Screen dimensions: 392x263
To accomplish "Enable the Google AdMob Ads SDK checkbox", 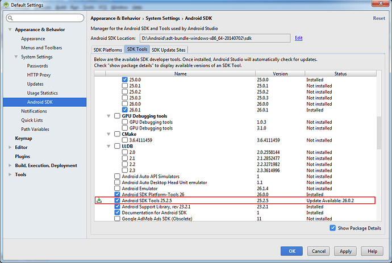I will pyautogui.click(x=117, y=218).
